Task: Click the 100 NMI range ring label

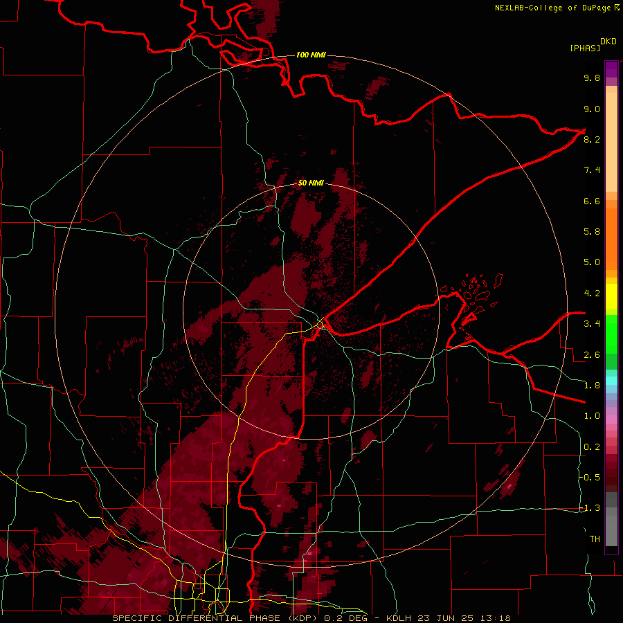Action: 311,55
